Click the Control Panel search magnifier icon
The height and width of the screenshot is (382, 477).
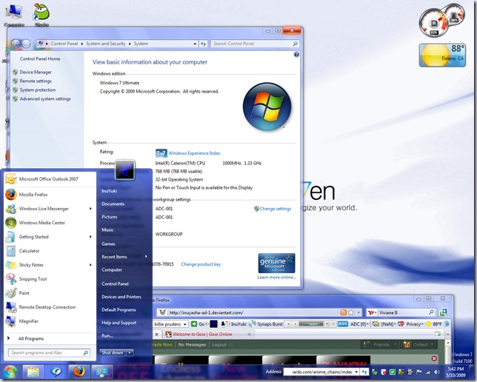295,44
